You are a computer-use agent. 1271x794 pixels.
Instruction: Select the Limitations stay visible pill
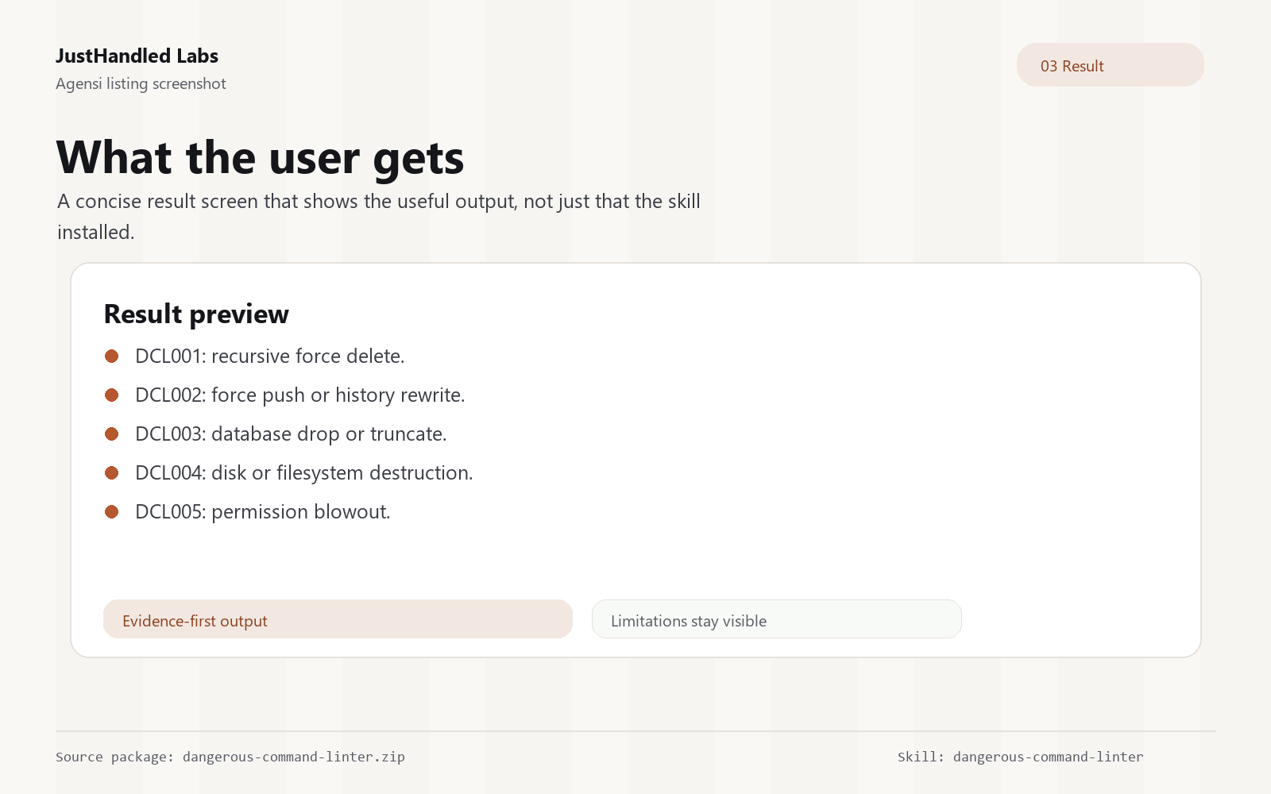pyautogui.click(x=777, y=619)
